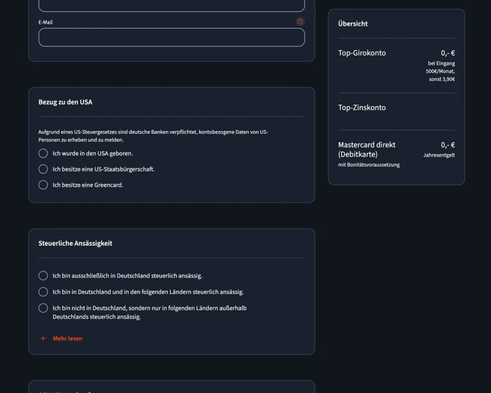The height and width of the screenshot is (393, 491).
Task: Select 'nicht in Deutschland, sondern nur' radio option
Action: click(x=43, y=308)
